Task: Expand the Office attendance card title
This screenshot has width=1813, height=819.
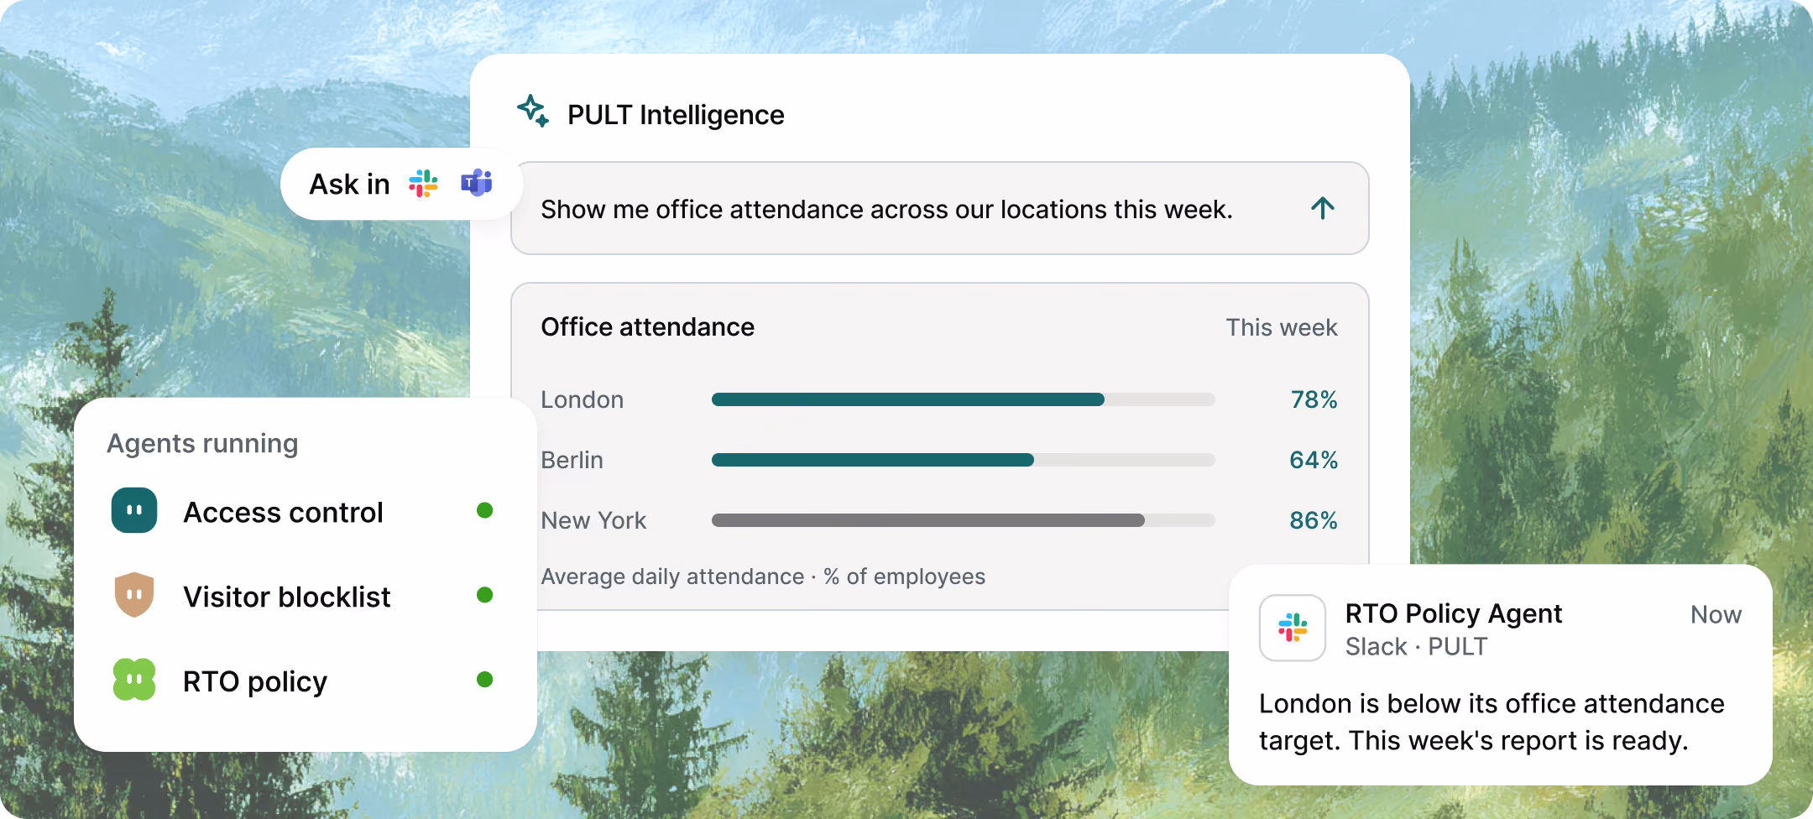Action: (x=647, y=326)
